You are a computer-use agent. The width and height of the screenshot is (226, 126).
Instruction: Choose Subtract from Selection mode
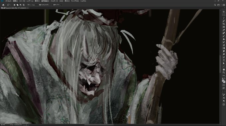point(21,5)
